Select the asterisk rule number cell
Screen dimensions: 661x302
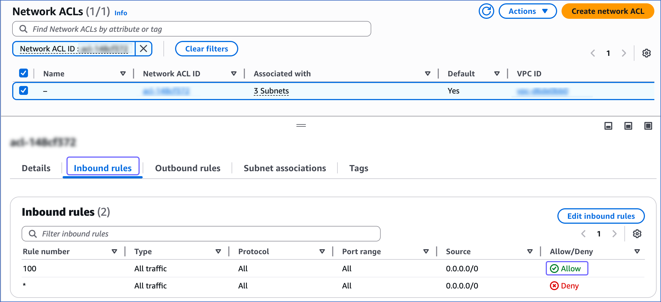24,285
